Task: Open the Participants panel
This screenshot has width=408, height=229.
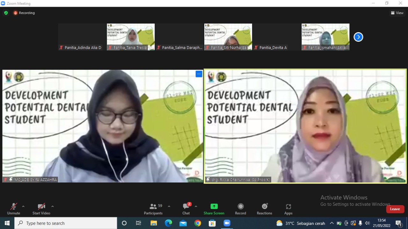Action: 153,209
